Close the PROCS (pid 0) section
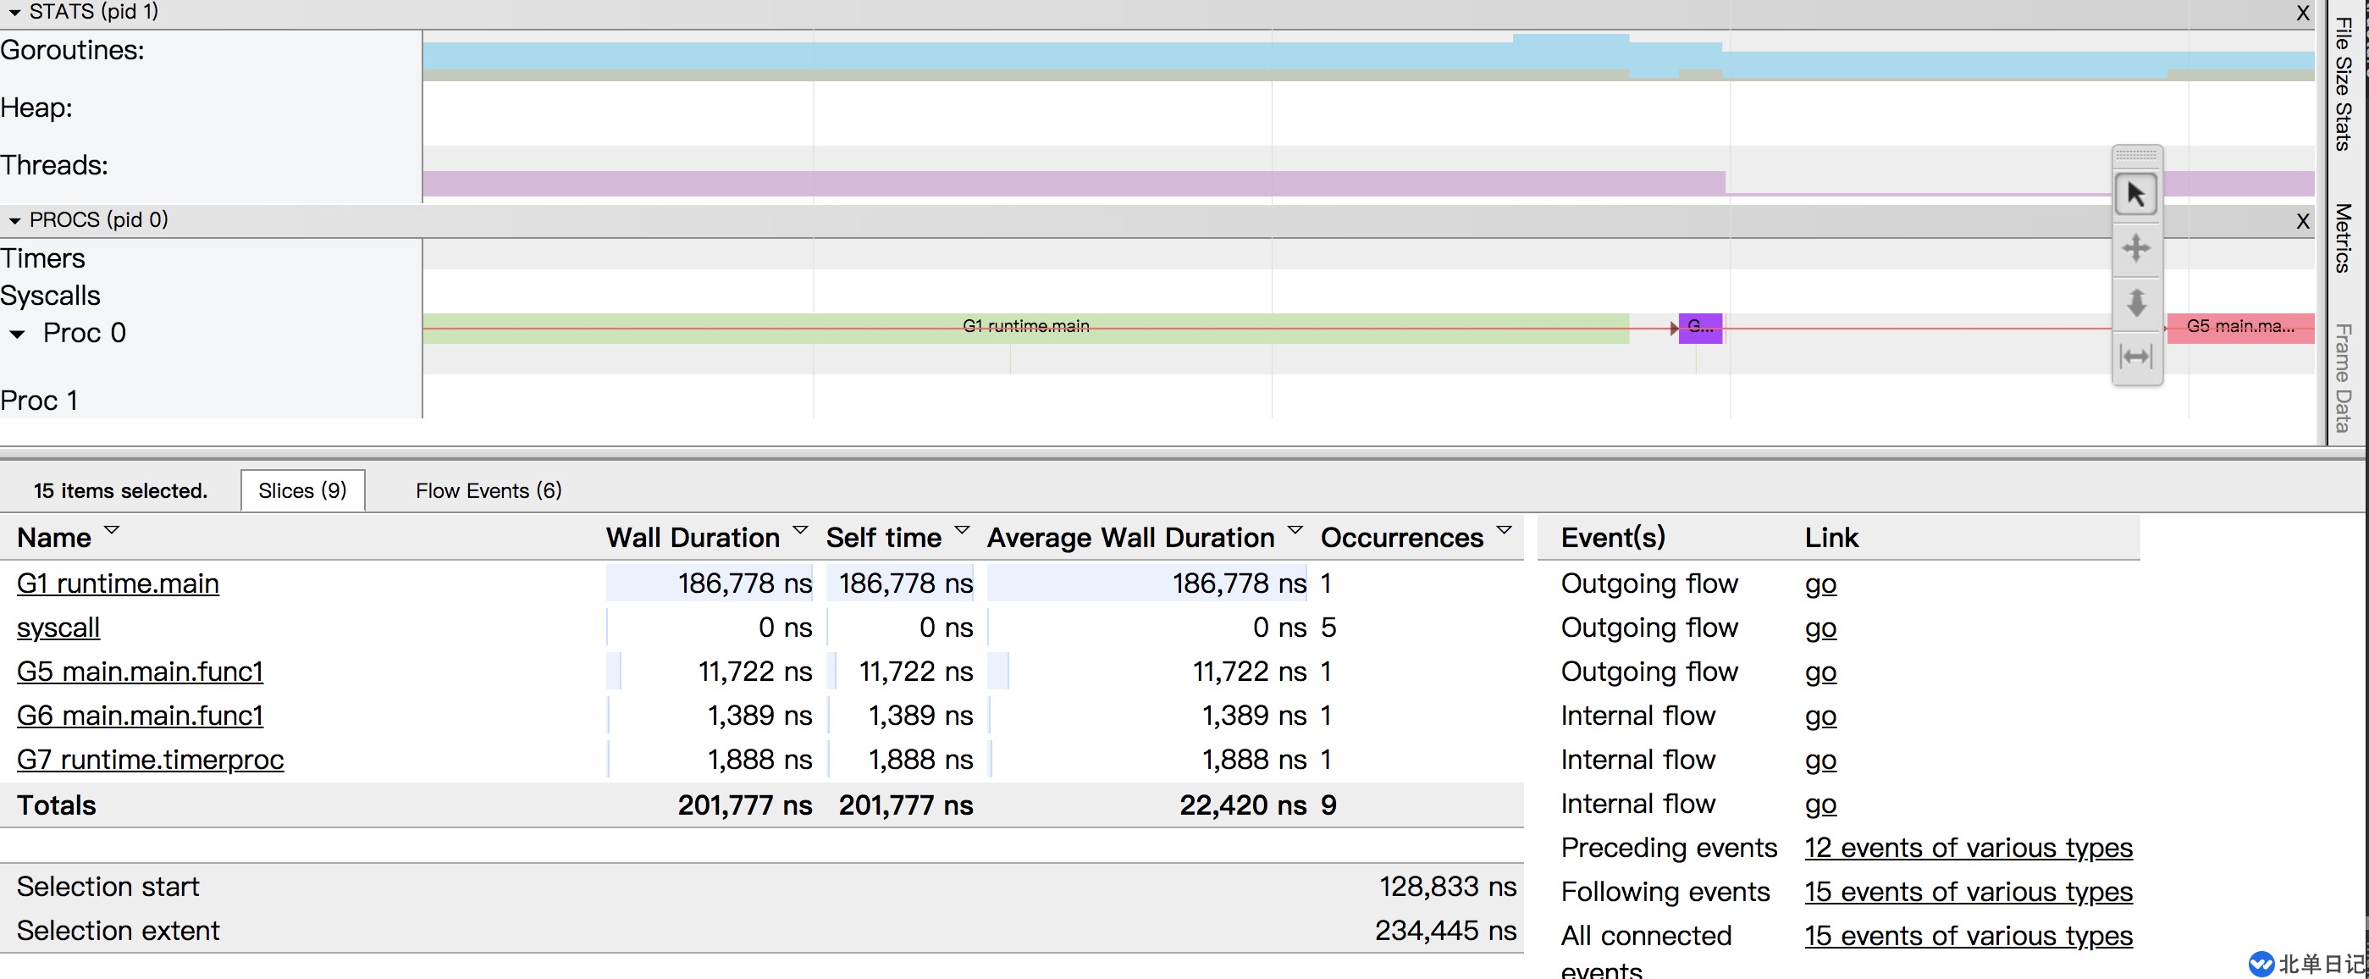This screenshot has width=2369, height=979. point(2303,221)
